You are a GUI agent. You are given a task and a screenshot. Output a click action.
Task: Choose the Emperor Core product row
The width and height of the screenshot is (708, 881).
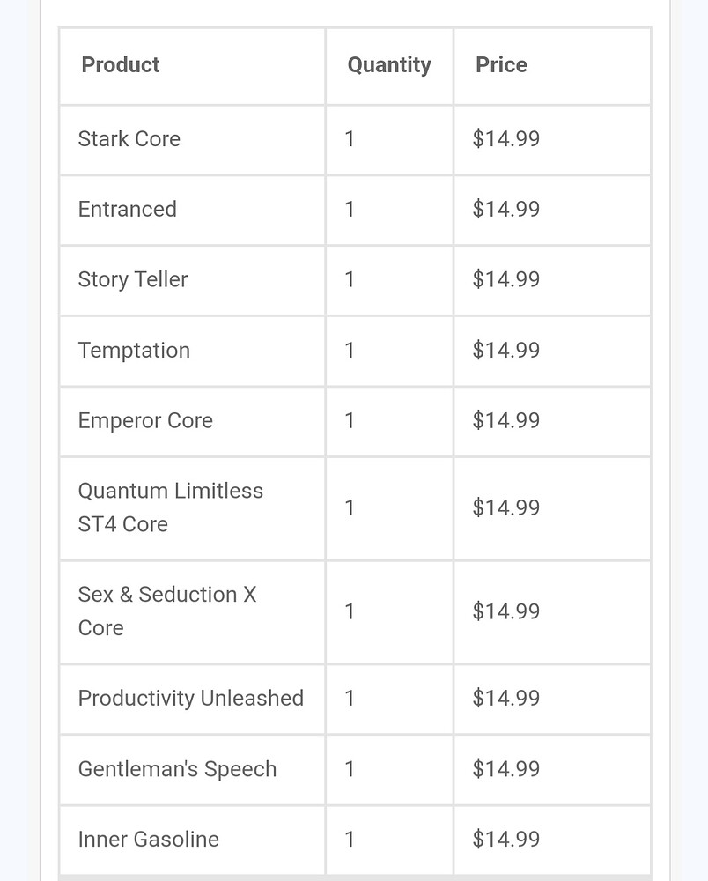pos(355,421)
